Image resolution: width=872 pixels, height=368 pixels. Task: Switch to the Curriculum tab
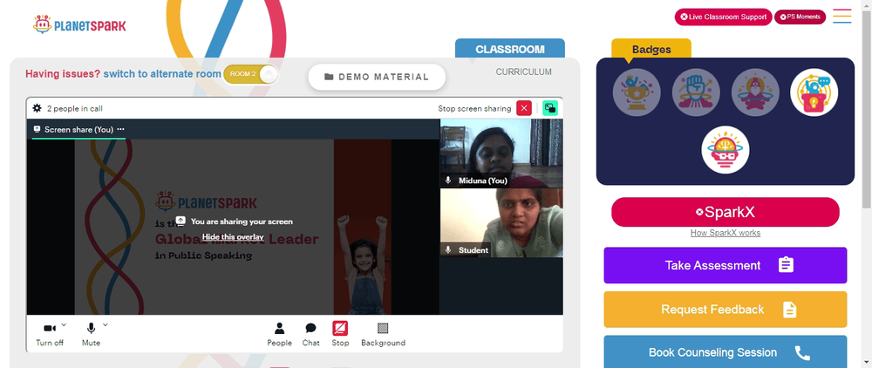click(524, 72)
